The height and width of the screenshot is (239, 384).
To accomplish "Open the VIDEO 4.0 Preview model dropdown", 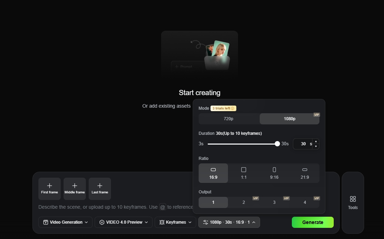I will click(x=124, y=222).
